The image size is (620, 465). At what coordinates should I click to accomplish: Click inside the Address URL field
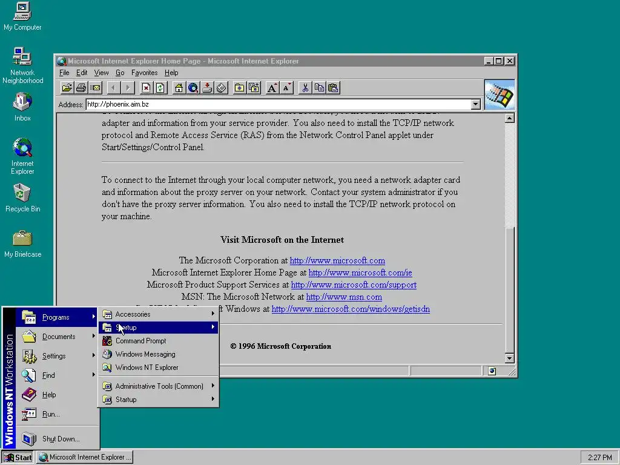[279, 104]
